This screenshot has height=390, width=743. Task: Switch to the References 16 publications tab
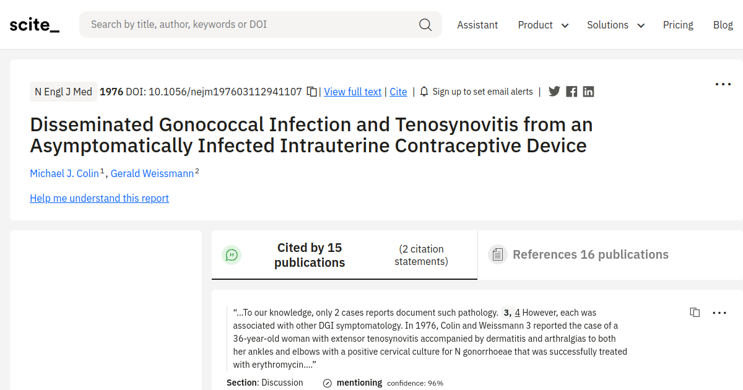590,254
